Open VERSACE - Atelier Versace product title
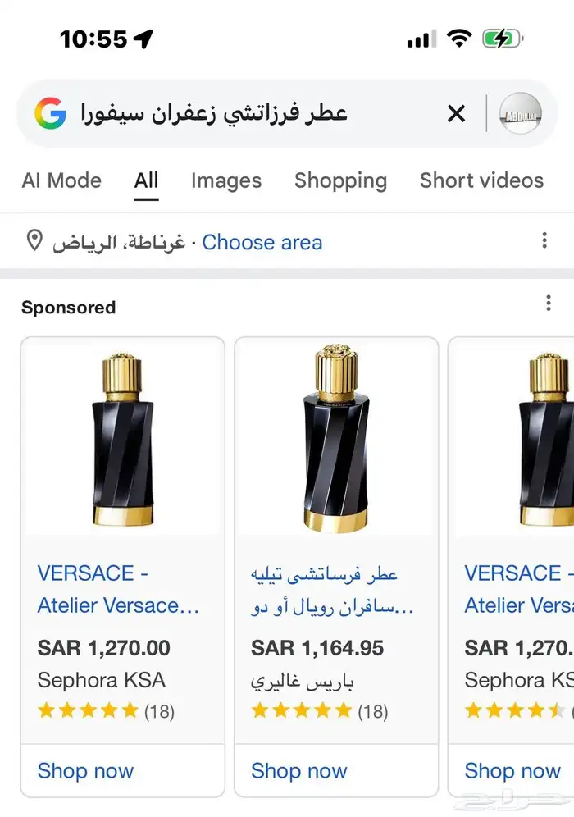This screenshot has height=817, width=574. (x=118, y=589)
